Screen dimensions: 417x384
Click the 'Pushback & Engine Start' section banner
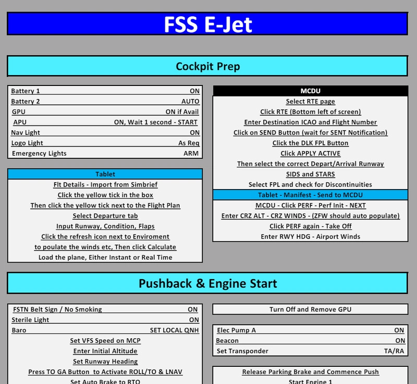208,284
